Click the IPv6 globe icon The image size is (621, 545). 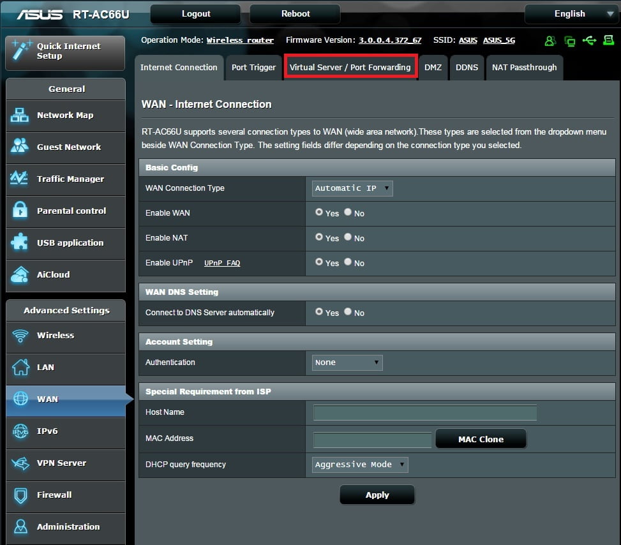point(20,431)
